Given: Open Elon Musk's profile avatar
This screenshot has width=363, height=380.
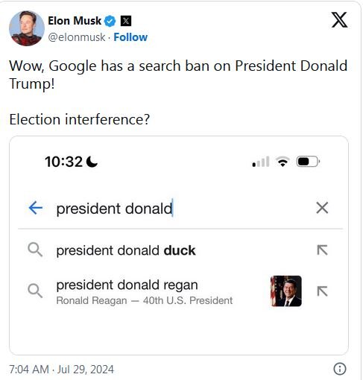Looking at the screenshot, I should 27,28.
